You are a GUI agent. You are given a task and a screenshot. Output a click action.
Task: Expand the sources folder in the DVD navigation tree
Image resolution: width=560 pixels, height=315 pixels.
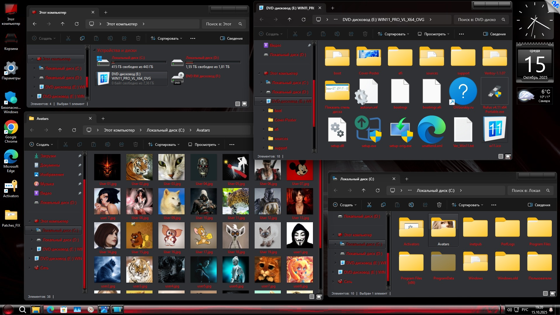(264, 139)
